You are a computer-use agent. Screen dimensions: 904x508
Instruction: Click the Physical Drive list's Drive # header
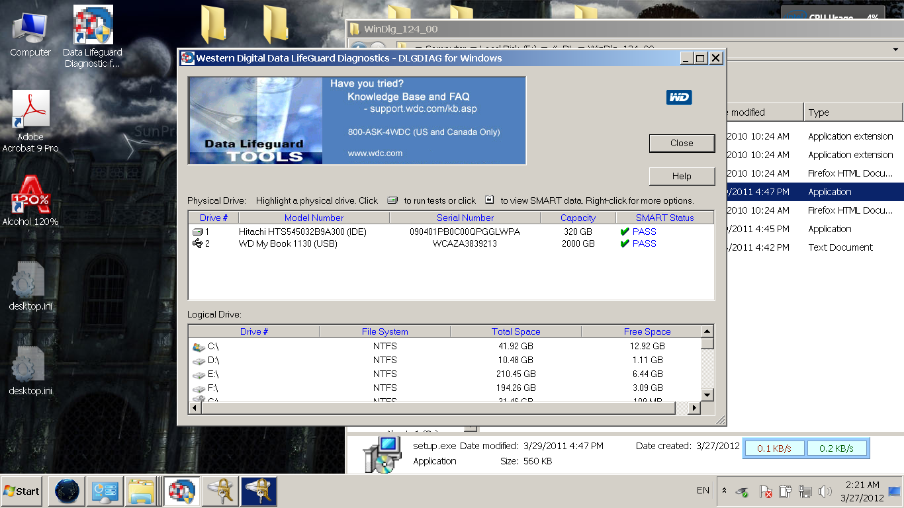(x=214, y=218)
